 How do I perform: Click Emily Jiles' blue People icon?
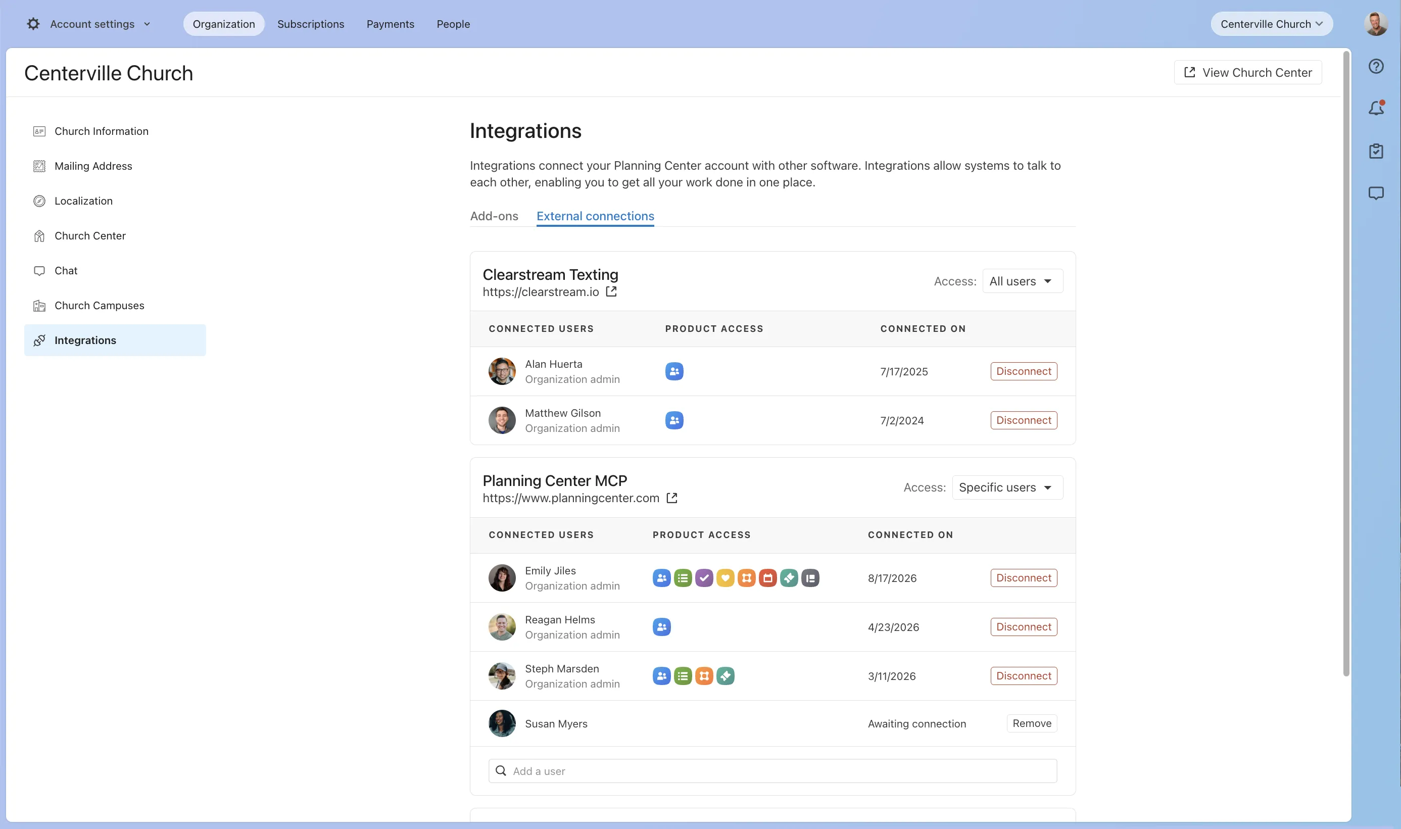point(662,578)
